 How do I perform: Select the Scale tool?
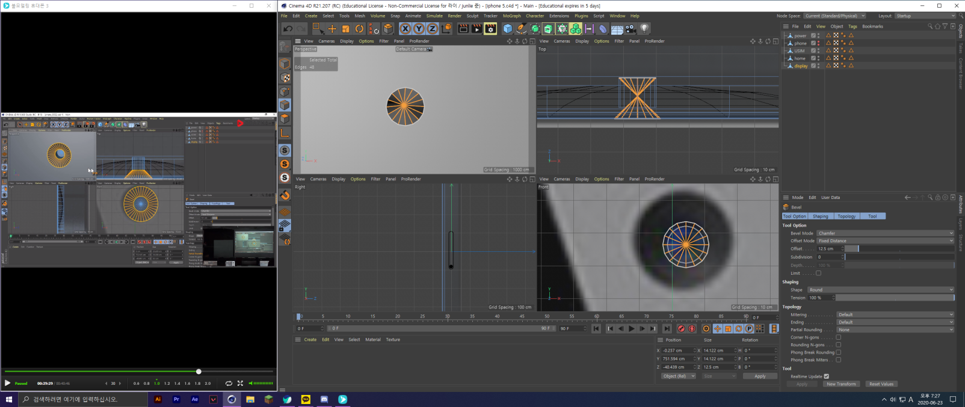pos(345,28)
